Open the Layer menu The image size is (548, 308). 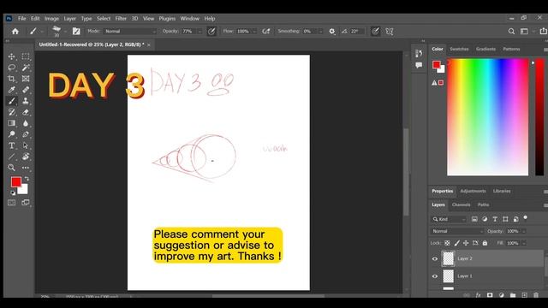70,19
